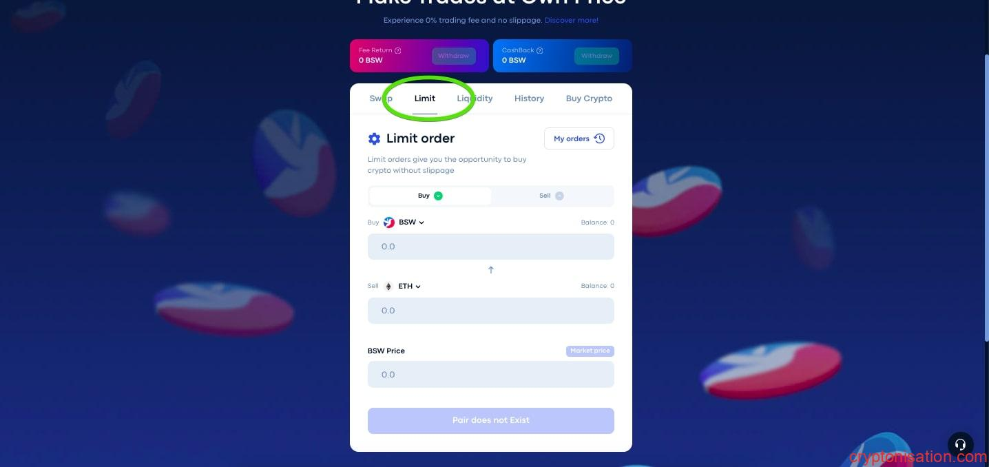Click the Pair does not Exist button
Image resolution: width=989 pixels, height=467 pixels.
[491, 420]
